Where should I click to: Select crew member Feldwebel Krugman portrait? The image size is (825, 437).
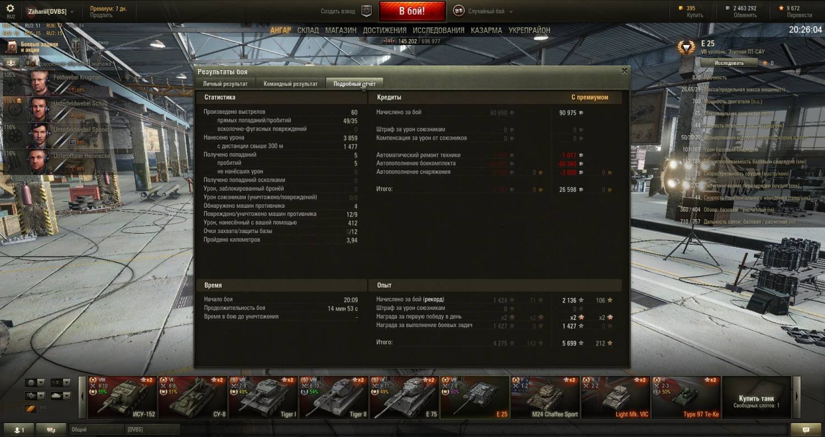pos(39,82)
